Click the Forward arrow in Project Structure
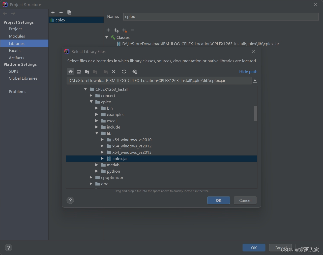The height and width of the screenshot is (255, 323). tap(13, 13)
